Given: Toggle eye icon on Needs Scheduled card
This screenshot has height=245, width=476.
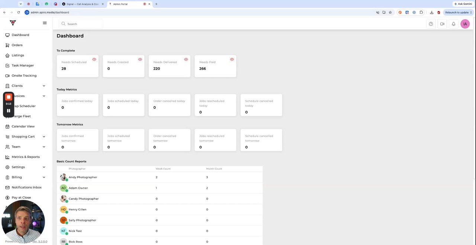Looking at the screenshot, I should (94, 59).
